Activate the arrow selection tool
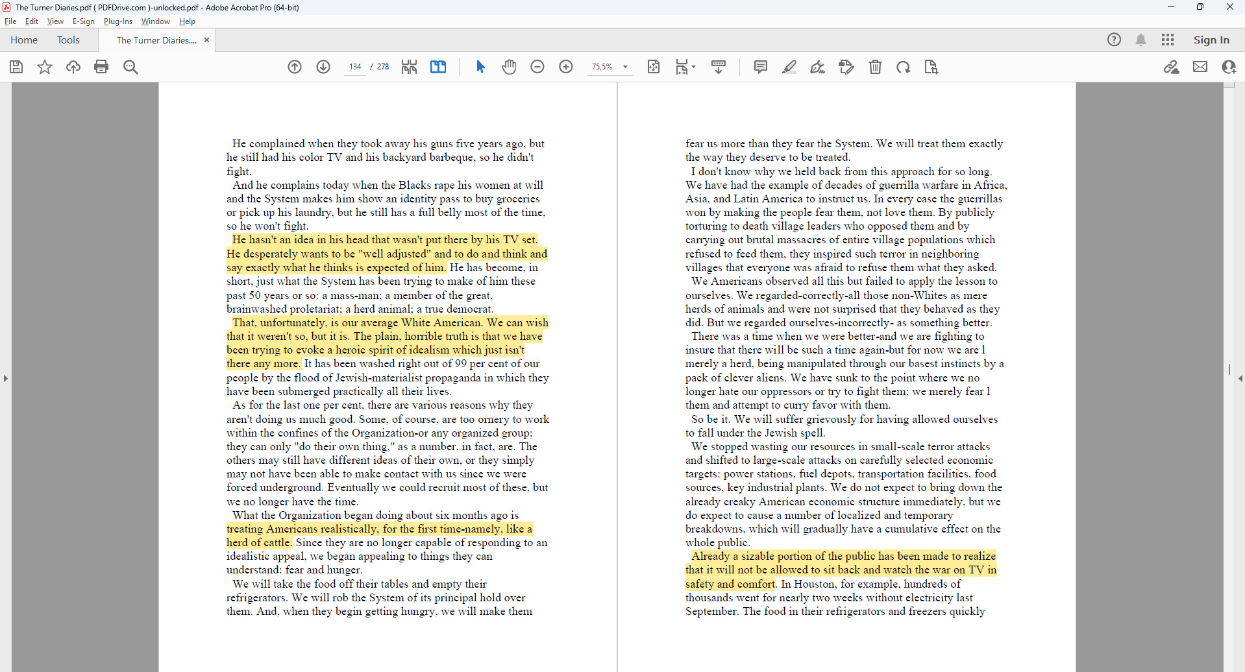This screenshot has width=1245, height=672. tap(480, 67)
